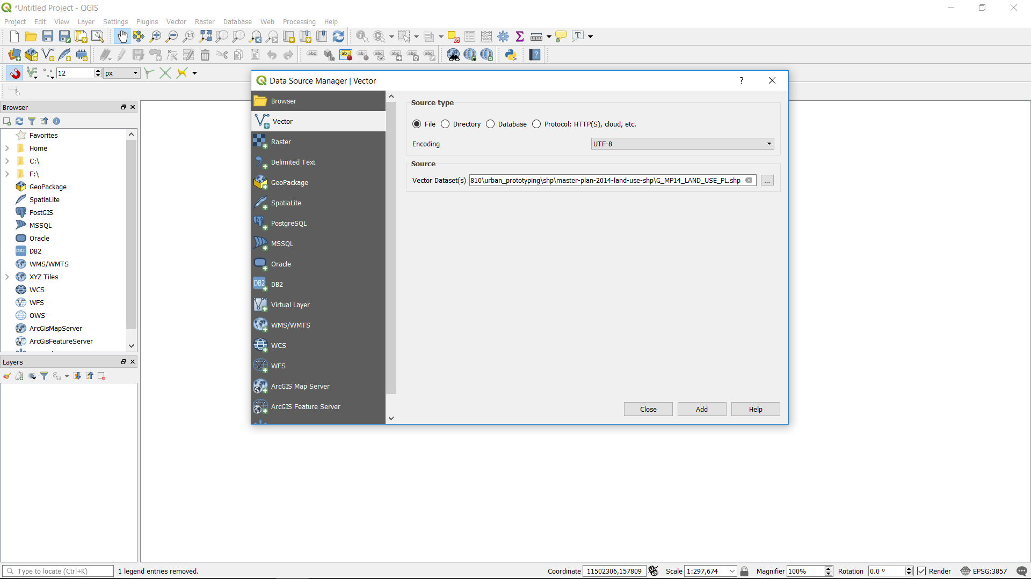Expand the Home folder in Browser
Viewport: 1031px width, 579px height.
point(7,148)
